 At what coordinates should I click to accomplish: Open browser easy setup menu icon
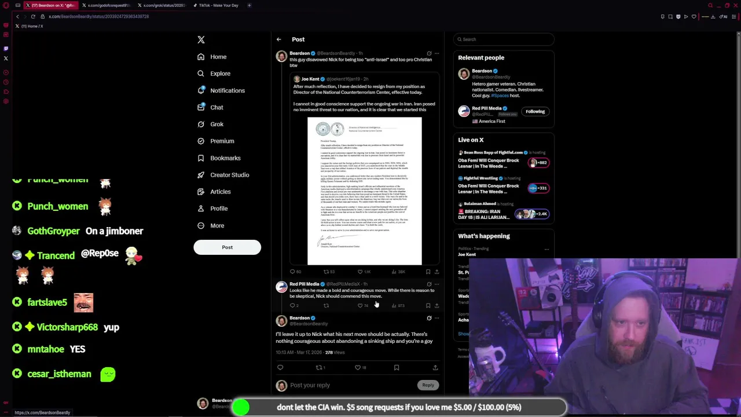click(733, 16)
